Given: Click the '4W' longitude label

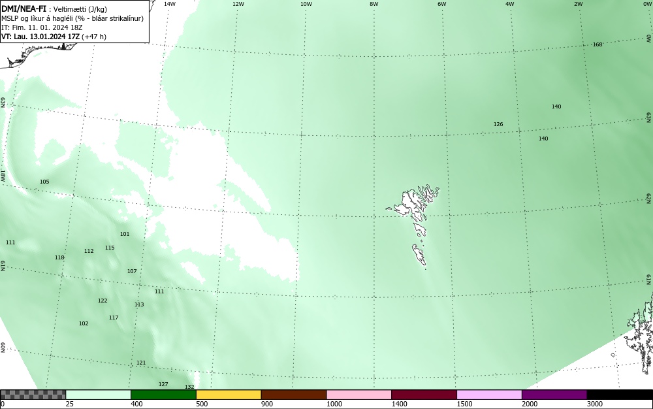Looking at the screenshot, I should point(510,4).
